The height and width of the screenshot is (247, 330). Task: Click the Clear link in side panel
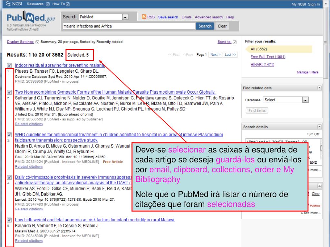(315, 194)
